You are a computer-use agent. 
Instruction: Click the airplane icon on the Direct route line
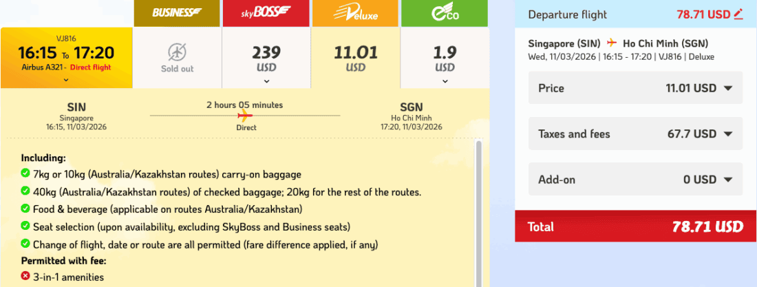point(245,116)
